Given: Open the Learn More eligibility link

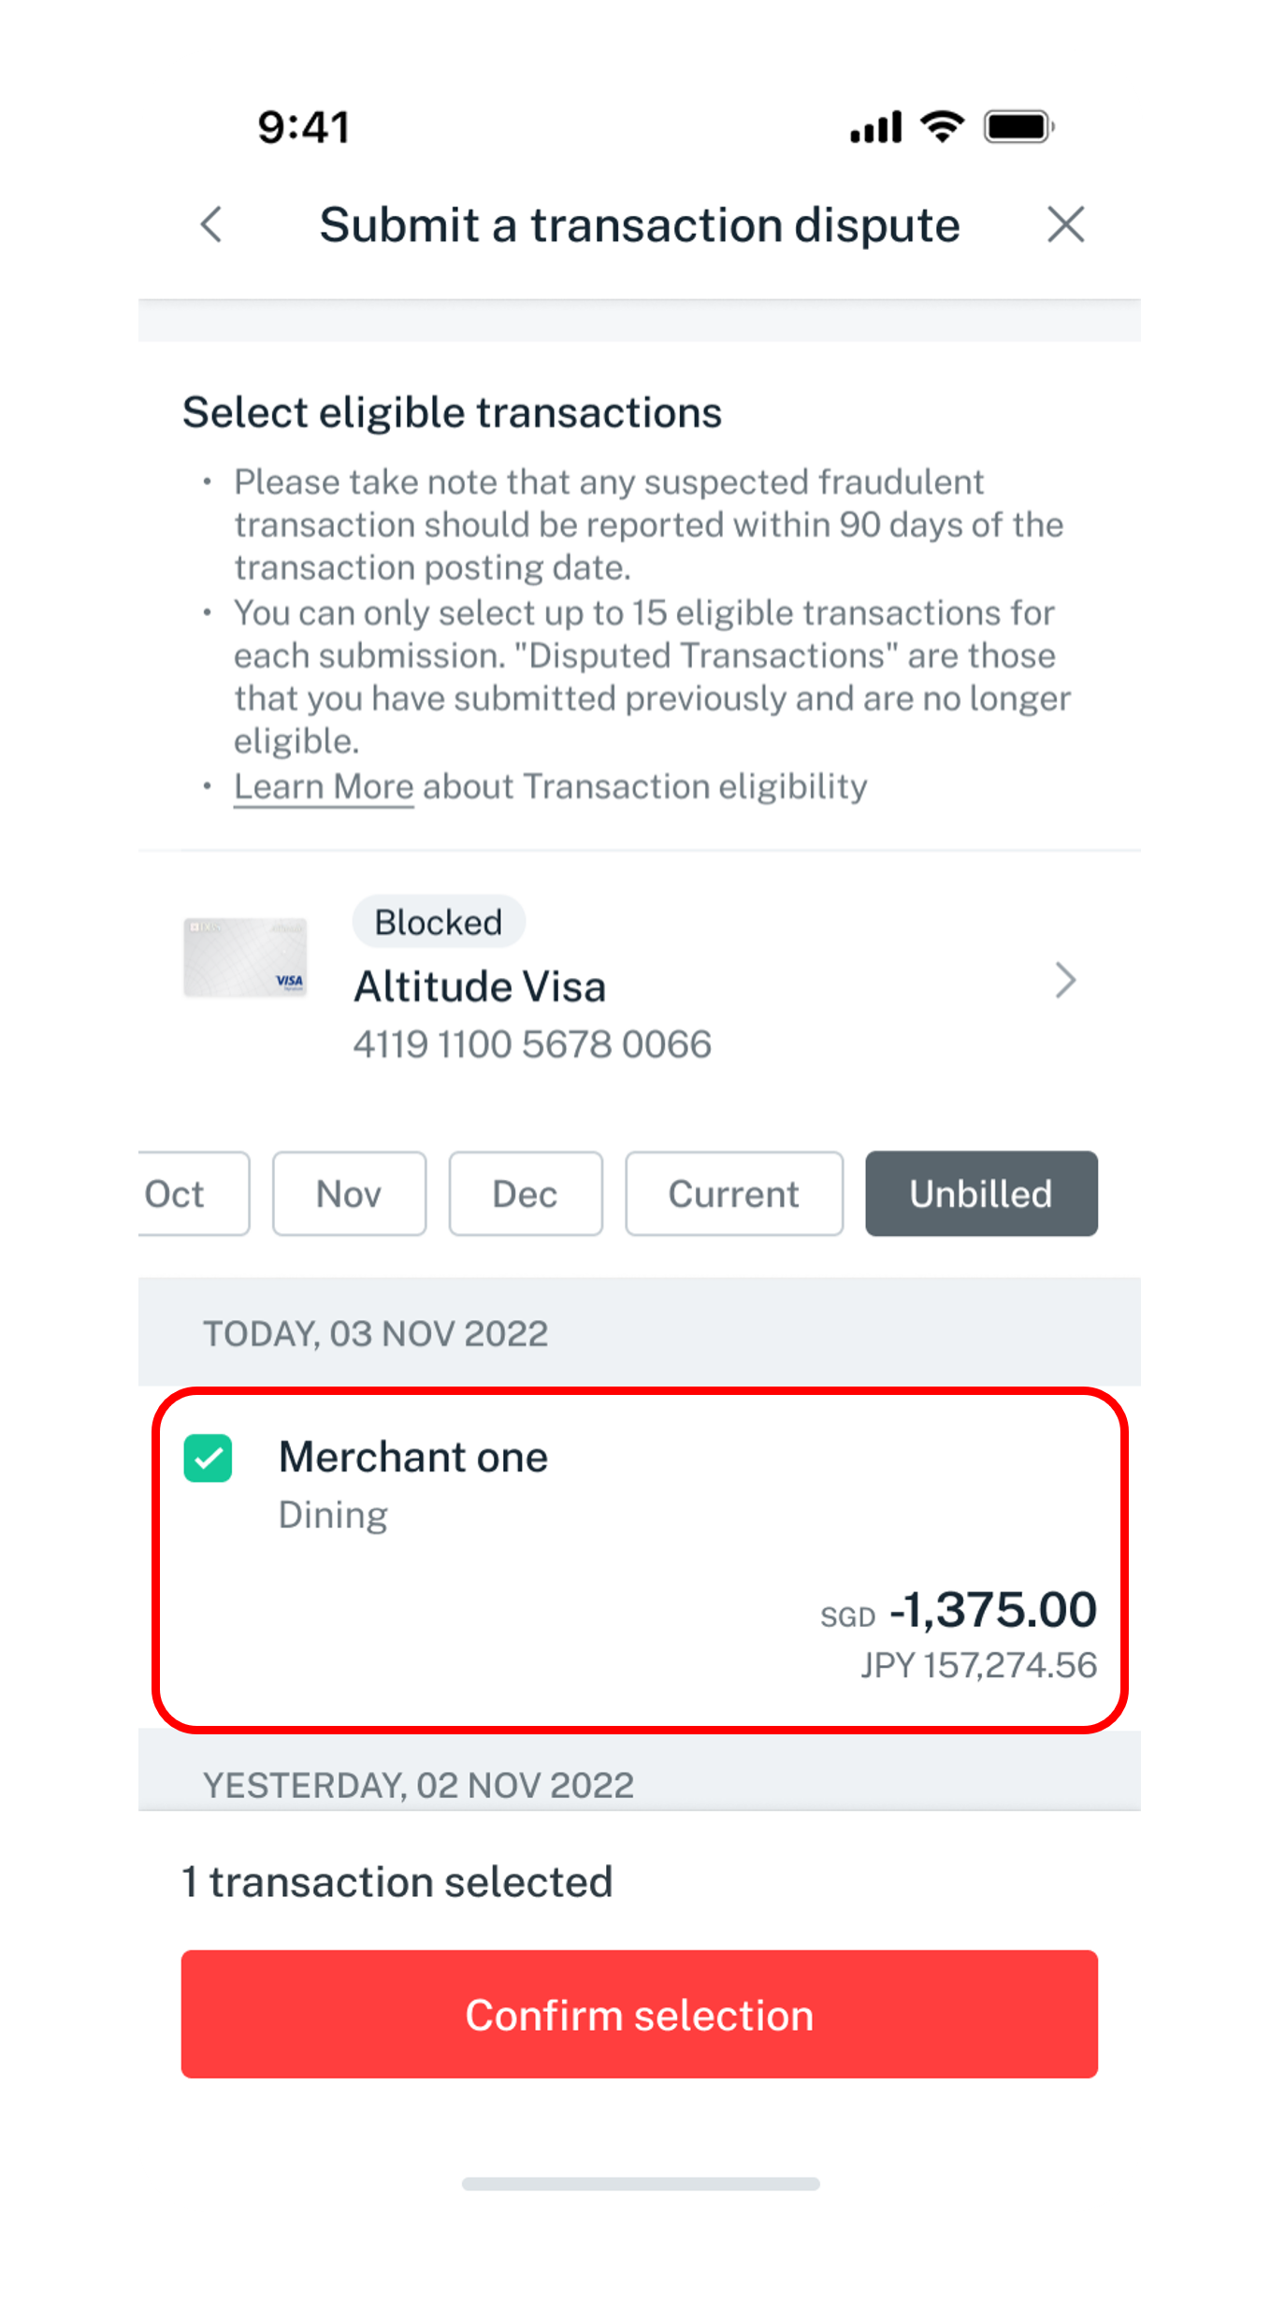Looking at the screenshot, I should [x=324, y=787].
